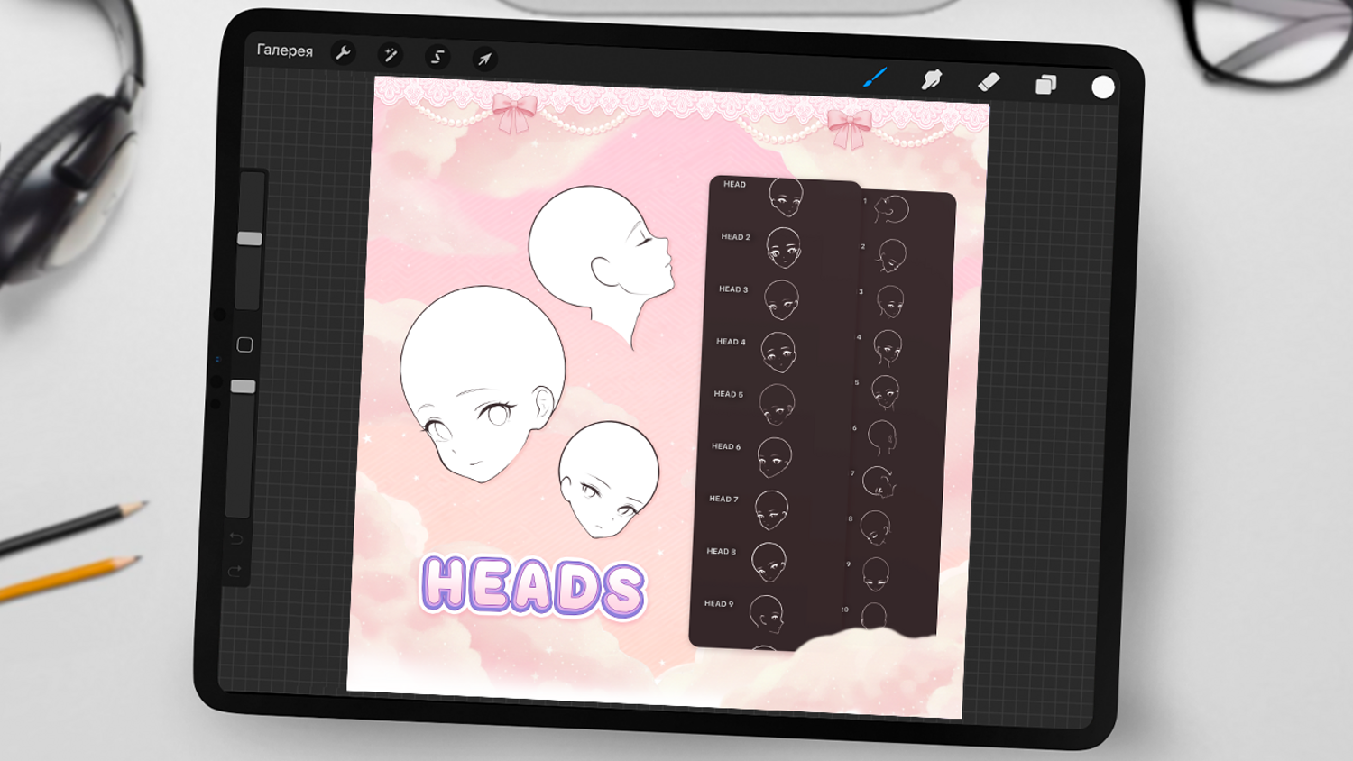This screenshot has height=761, width=1353.
Task: Click the pink HEADS title text
Action: click(x=533, y=587)
